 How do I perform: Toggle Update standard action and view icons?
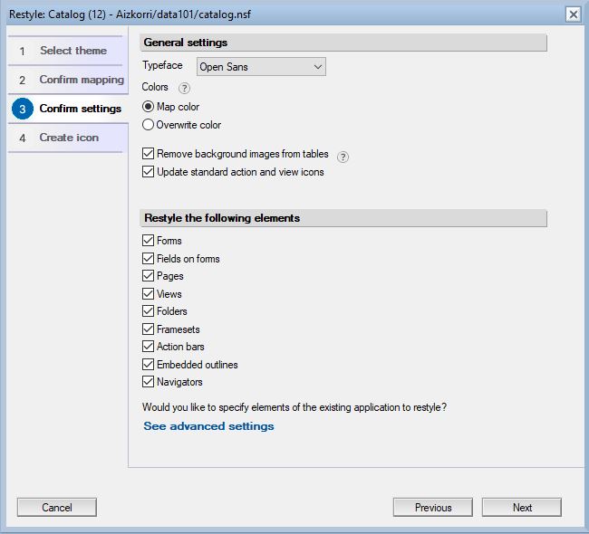[149, 172]
